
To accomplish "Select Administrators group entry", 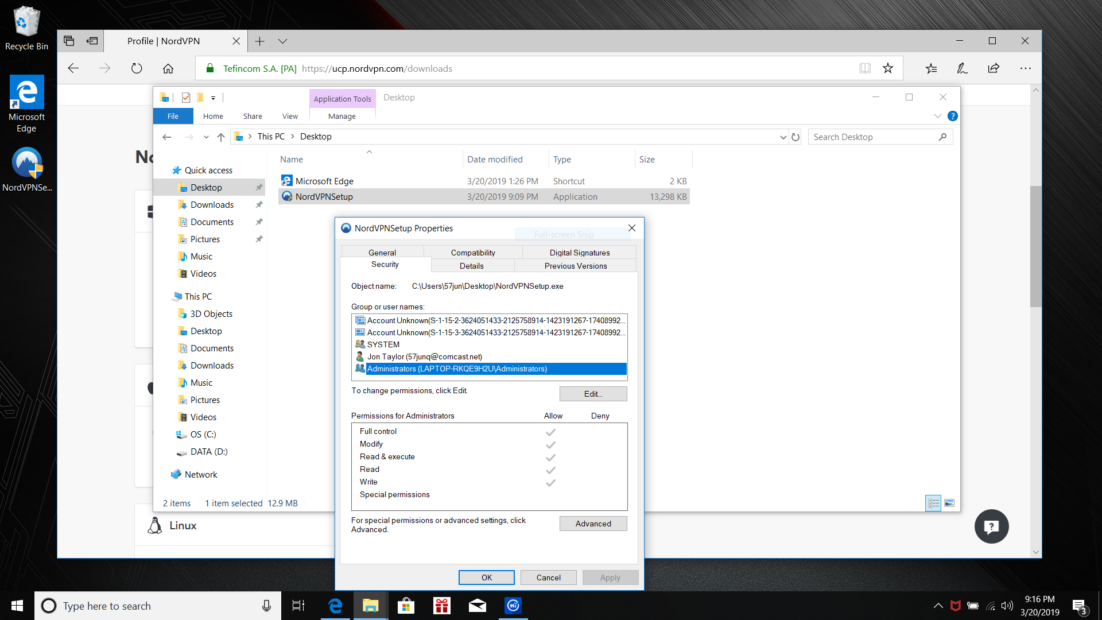I will pos(490,369).
